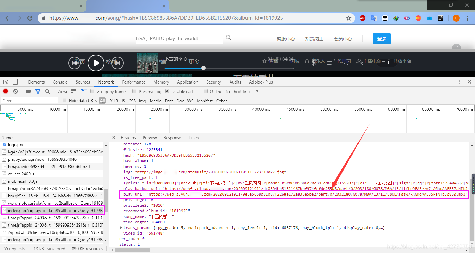Click the JB extension icon
Screen dimensions: 475x253
tap(441, 18)
